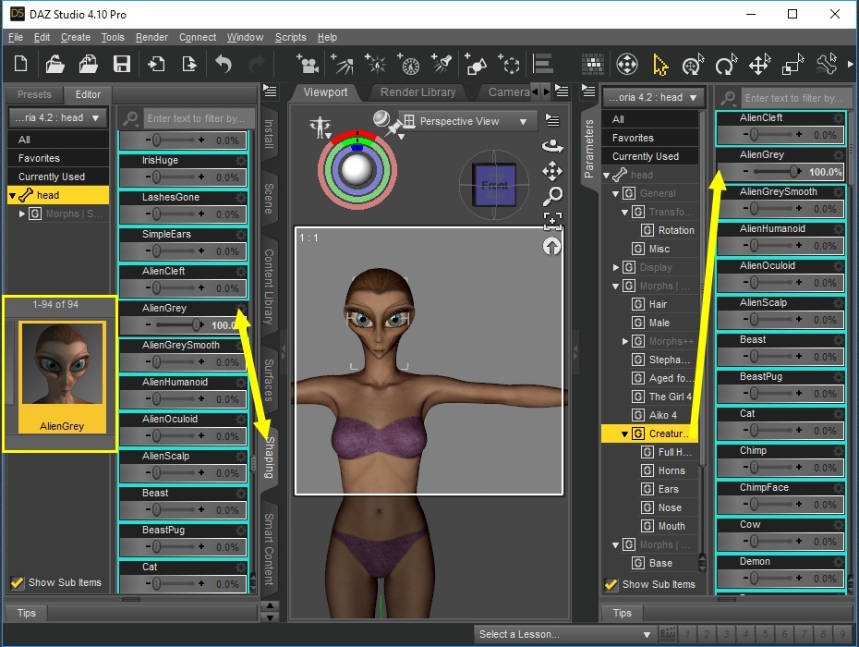The image size is (859, 647).
Task: Switch to the Presets tab in Shaping pane
Action: click(34, 94)
